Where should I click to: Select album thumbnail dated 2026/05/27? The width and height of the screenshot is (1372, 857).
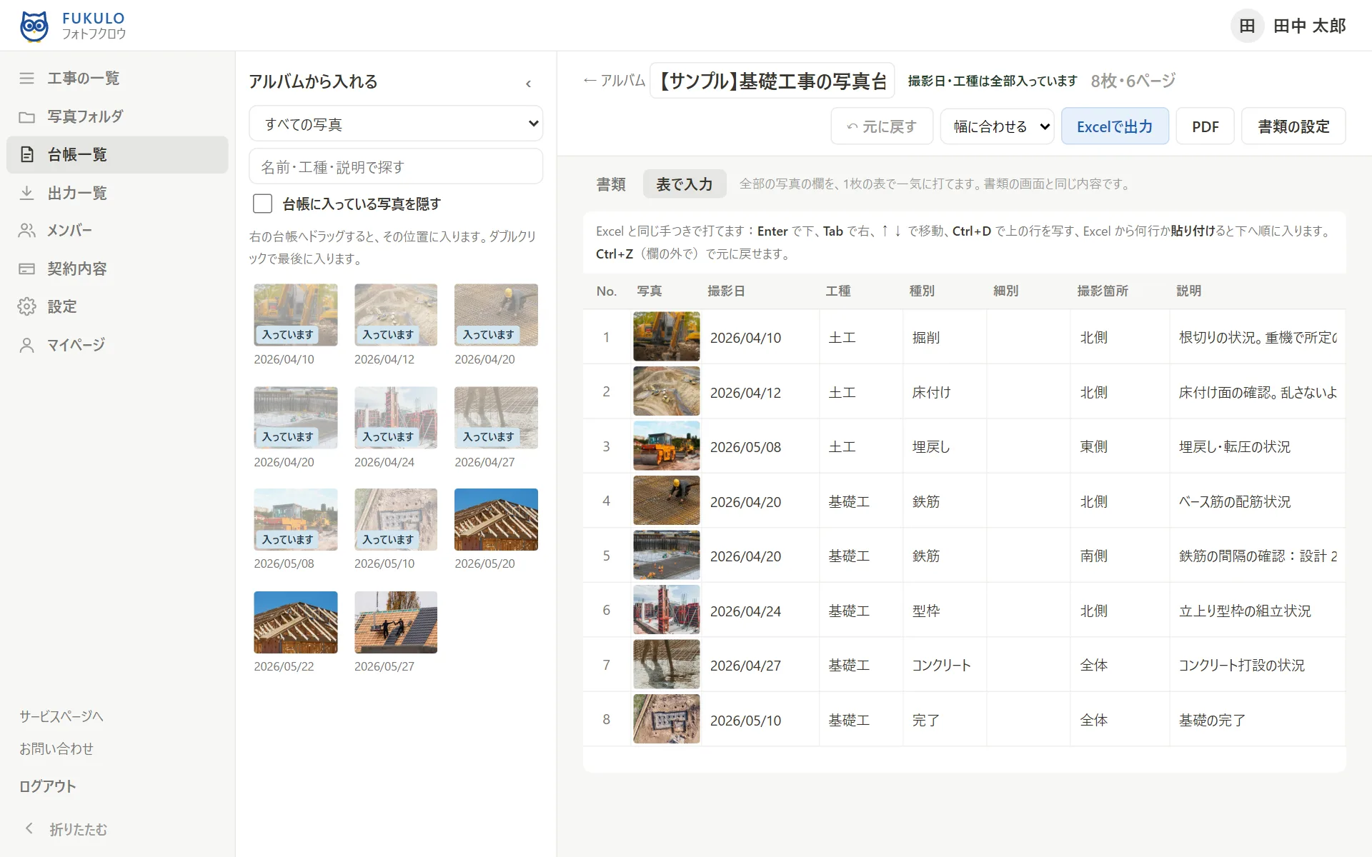(x=396, y=622)
